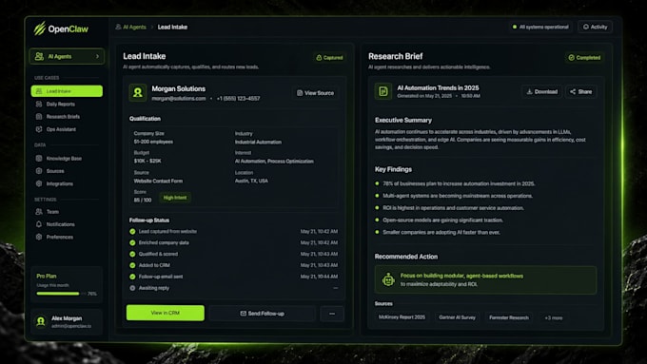
Task: Click the Industrial Automation industry value
Action: tap(258, 143)
